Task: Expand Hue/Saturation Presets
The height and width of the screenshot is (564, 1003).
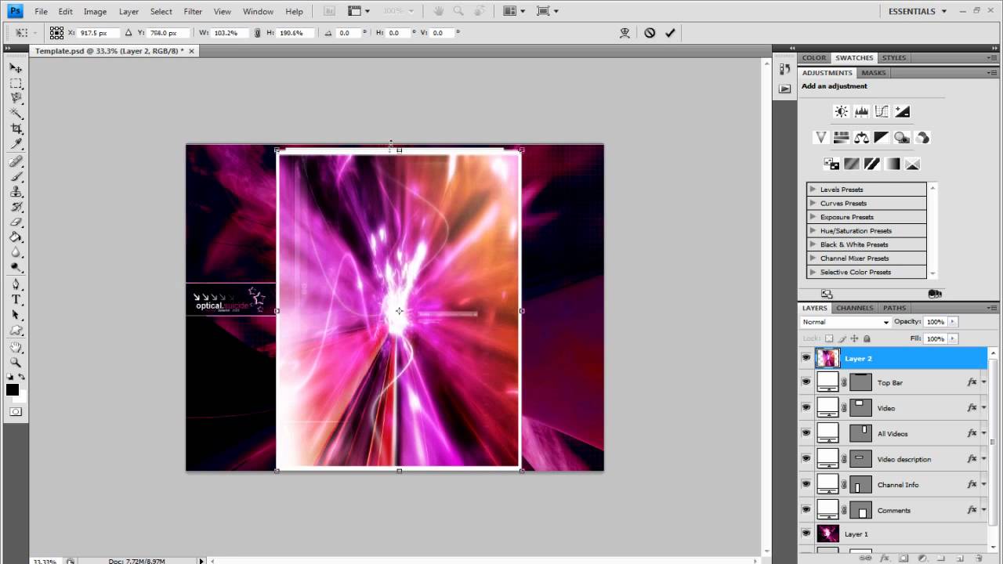Action: tap(813, 231)
